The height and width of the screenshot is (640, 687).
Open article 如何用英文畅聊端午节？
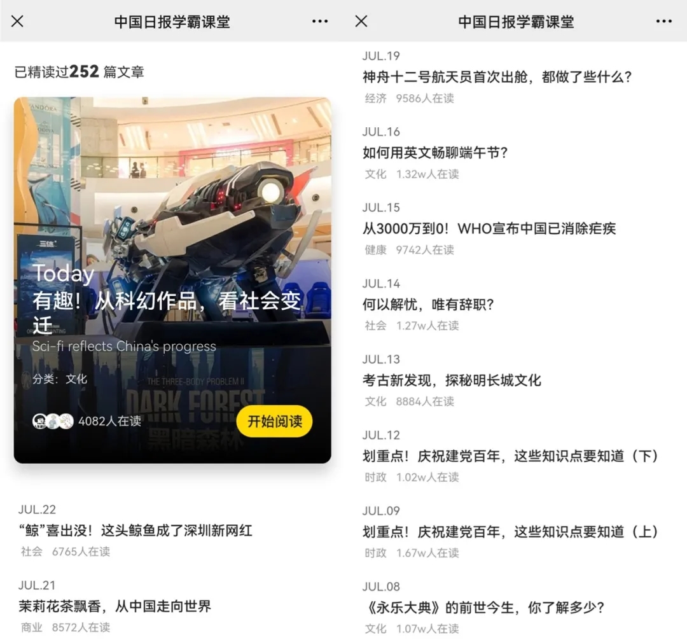tap(434, 153)
